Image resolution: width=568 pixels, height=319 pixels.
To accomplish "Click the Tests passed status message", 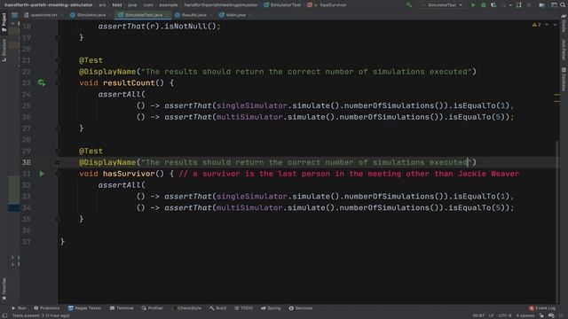I will pyautogui.click(x=41, y=315).
